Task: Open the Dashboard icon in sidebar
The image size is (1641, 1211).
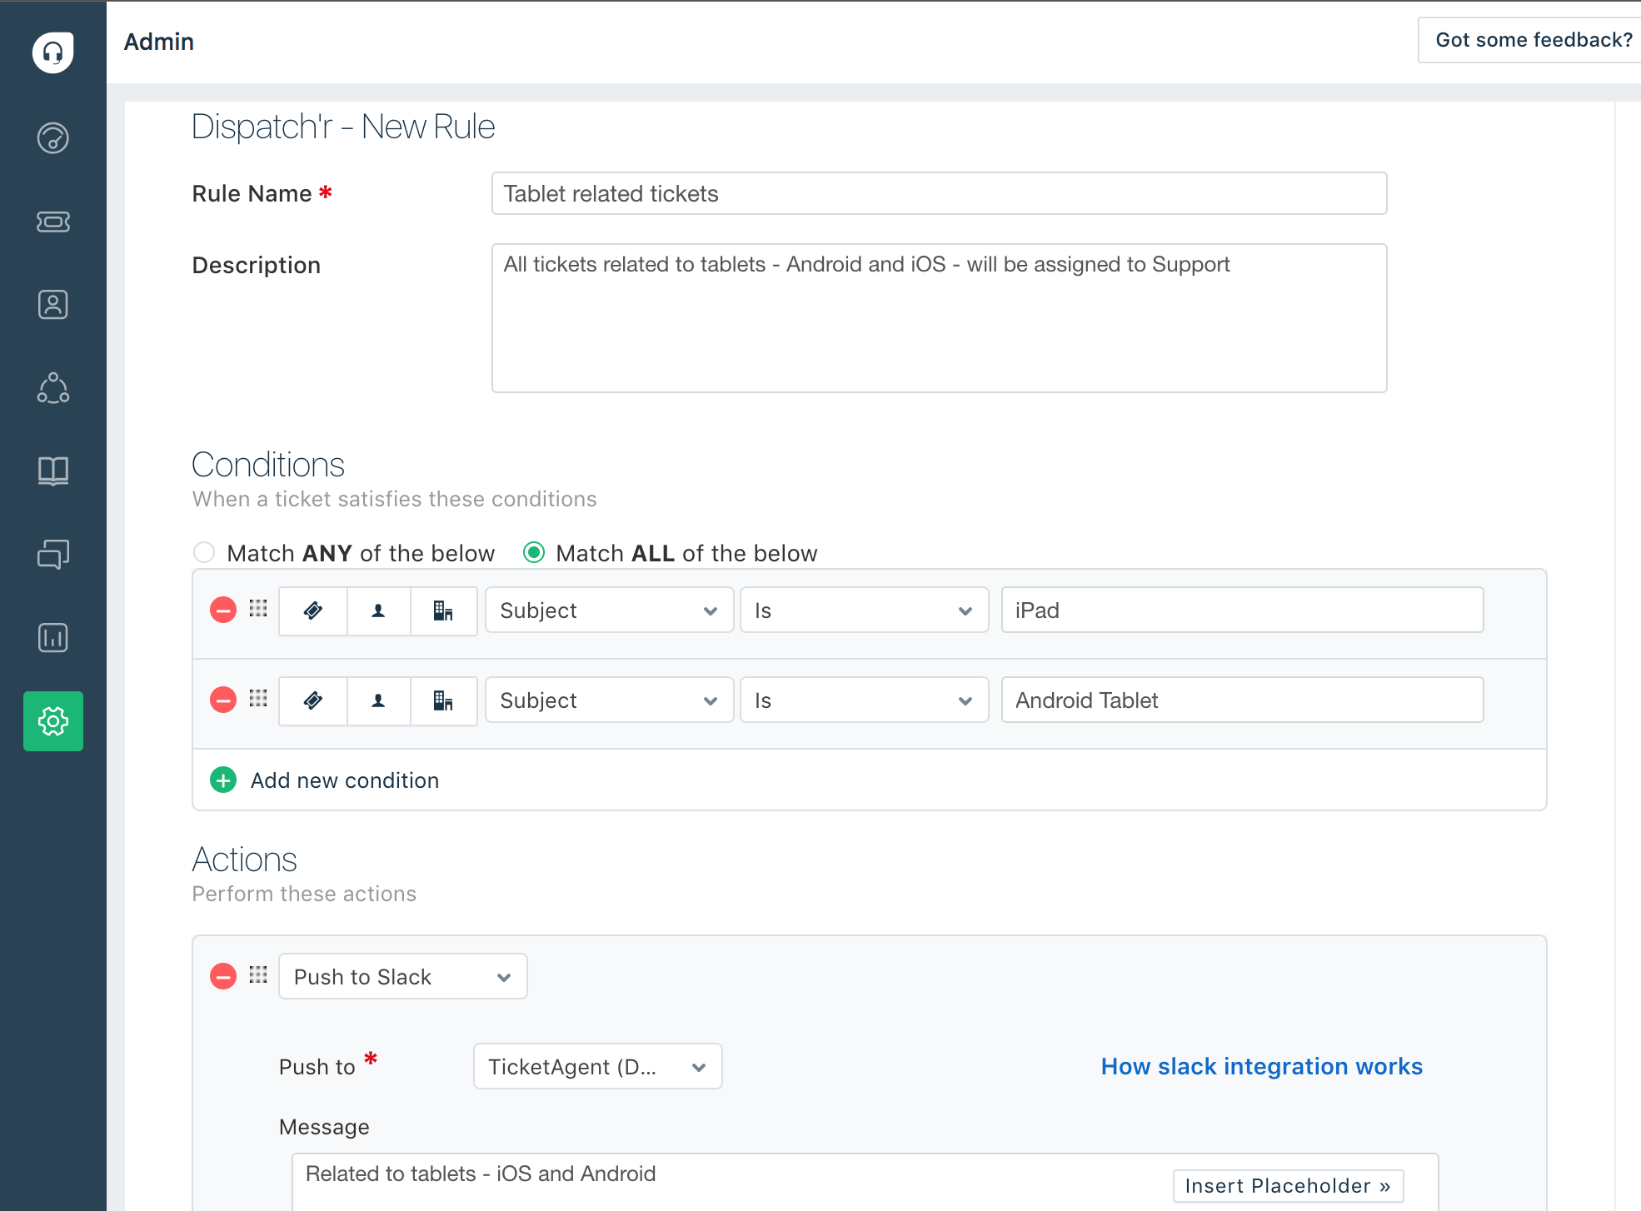Action: pos(52,138)
